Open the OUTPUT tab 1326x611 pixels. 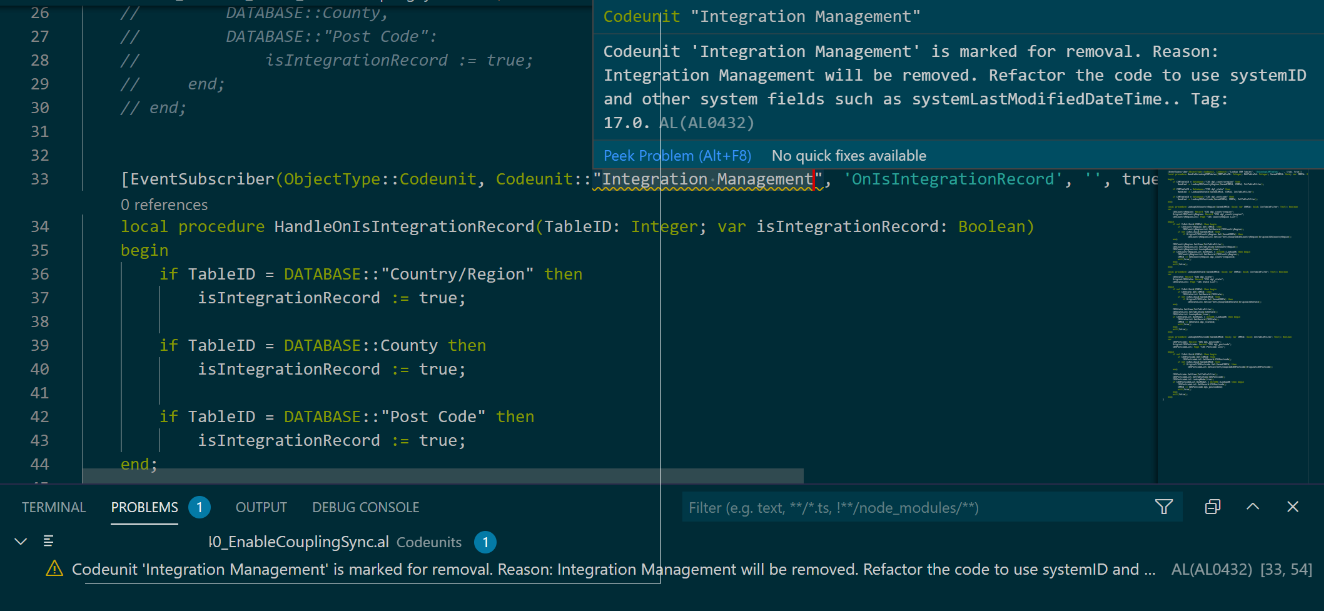[x=261, y=507]
